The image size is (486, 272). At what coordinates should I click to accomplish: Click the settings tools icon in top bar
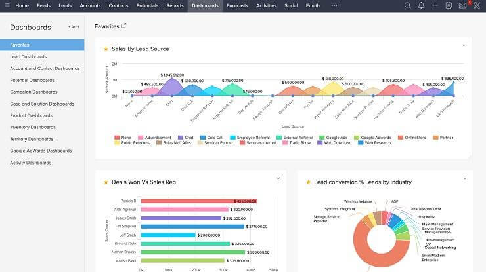(477, 5)
